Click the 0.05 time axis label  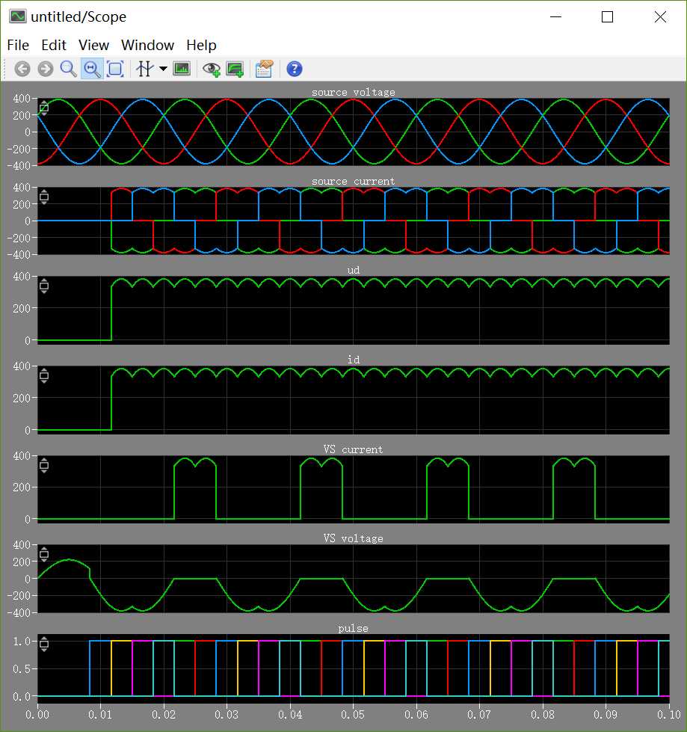[x=353, y=715]
